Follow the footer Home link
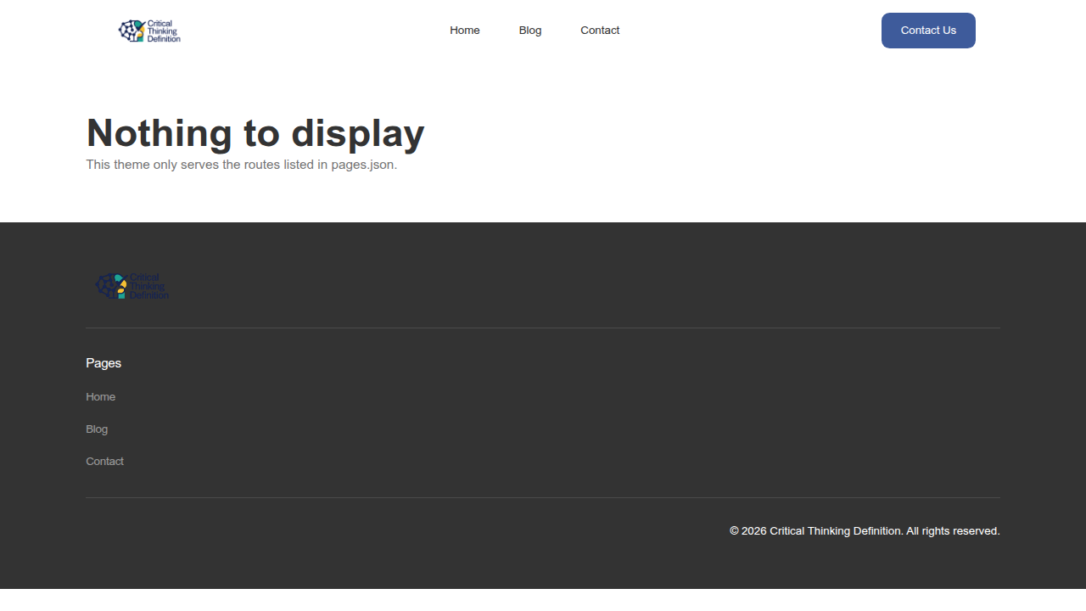Image resolution: width=1086 pixels, height=611 pixels. pyautogui.click(x=100, y=397)
